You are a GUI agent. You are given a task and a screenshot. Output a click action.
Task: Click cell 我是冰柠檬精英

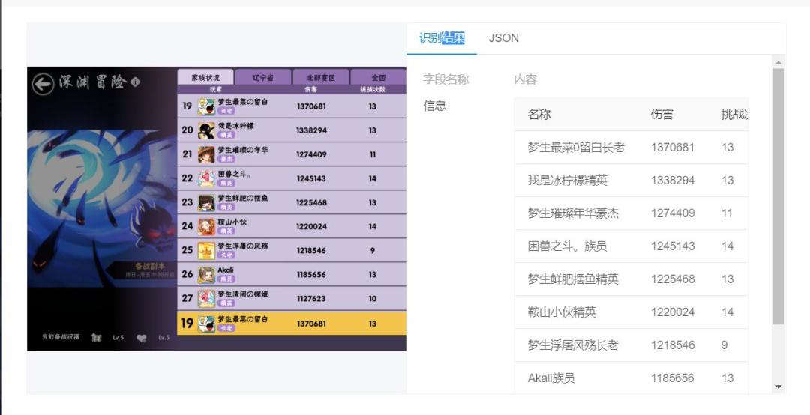click(x=567, y=181)
